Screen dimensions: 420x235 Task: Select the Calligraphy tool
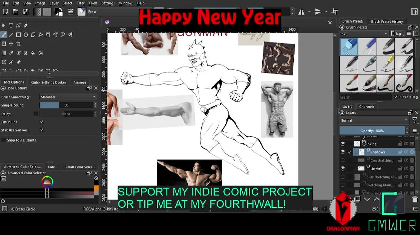[26, 25]
